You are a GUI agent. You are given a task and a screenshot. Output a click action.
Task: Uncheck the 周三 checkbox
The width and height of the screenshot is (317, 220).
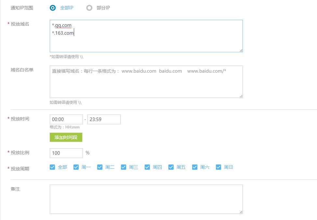point(124,167)
